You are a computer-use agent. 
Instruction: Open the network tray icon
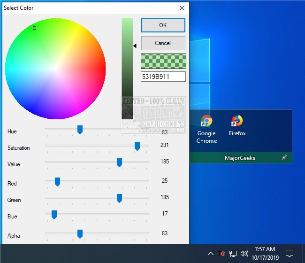[233, 254]
